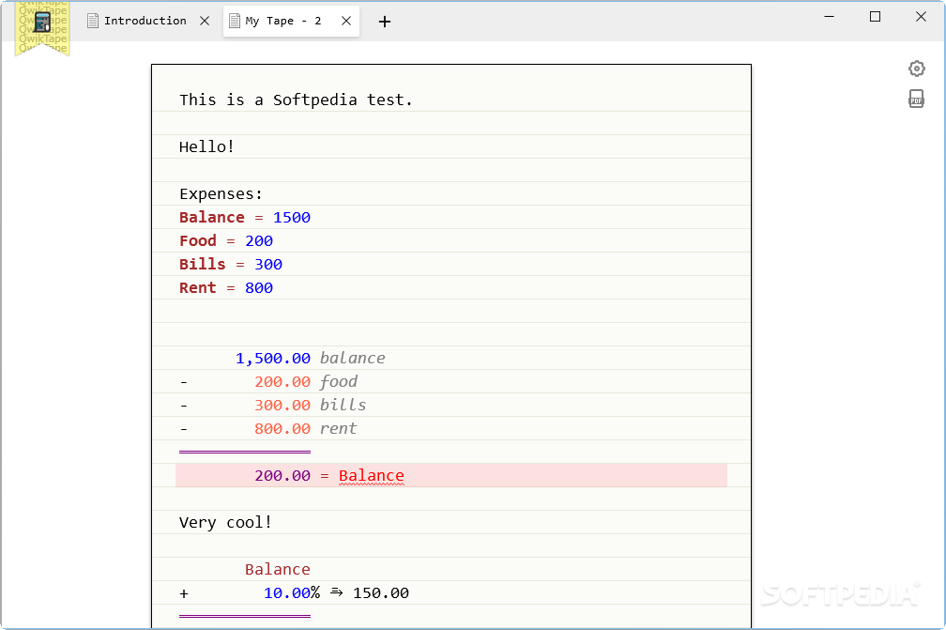Image resolution: width=946 pixels, height=630 pixels.
Task: Click the 200.00 food amount
Action: (282, 382)
